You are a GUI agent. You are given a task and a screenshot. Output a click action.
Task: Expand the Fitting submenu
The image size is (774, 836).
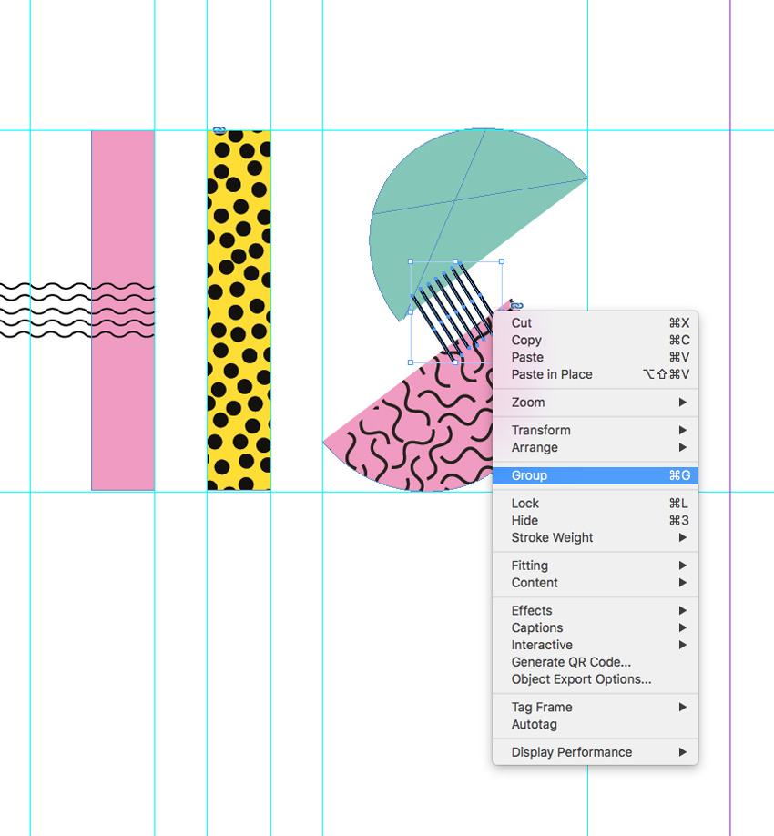595,566
